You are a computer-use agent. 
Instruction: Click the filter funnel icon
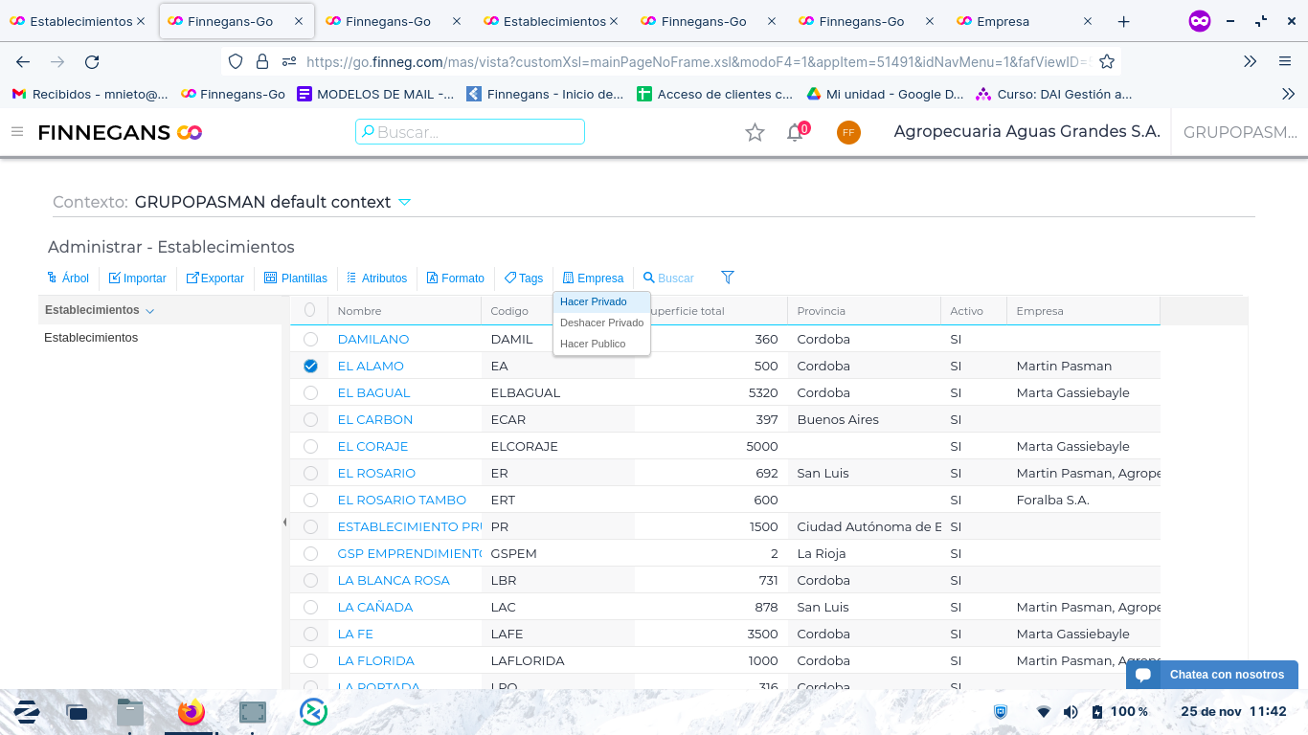[727, 278]
